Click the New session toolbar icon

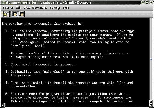(x=6, y=14)
